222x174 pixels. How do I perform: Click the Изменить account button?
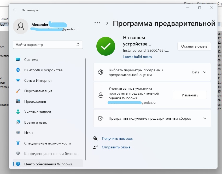[x=190, y=95]
